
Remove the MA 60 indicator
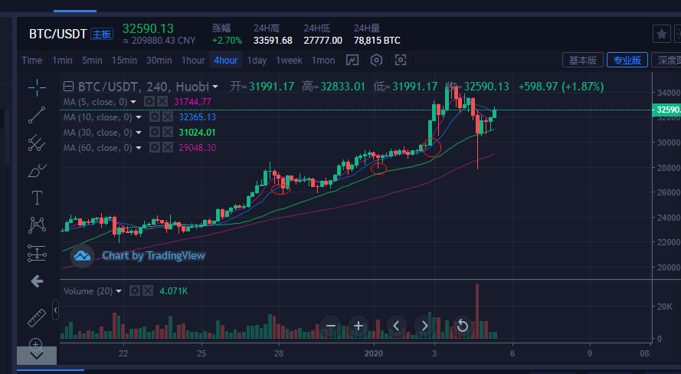[167, 148]
